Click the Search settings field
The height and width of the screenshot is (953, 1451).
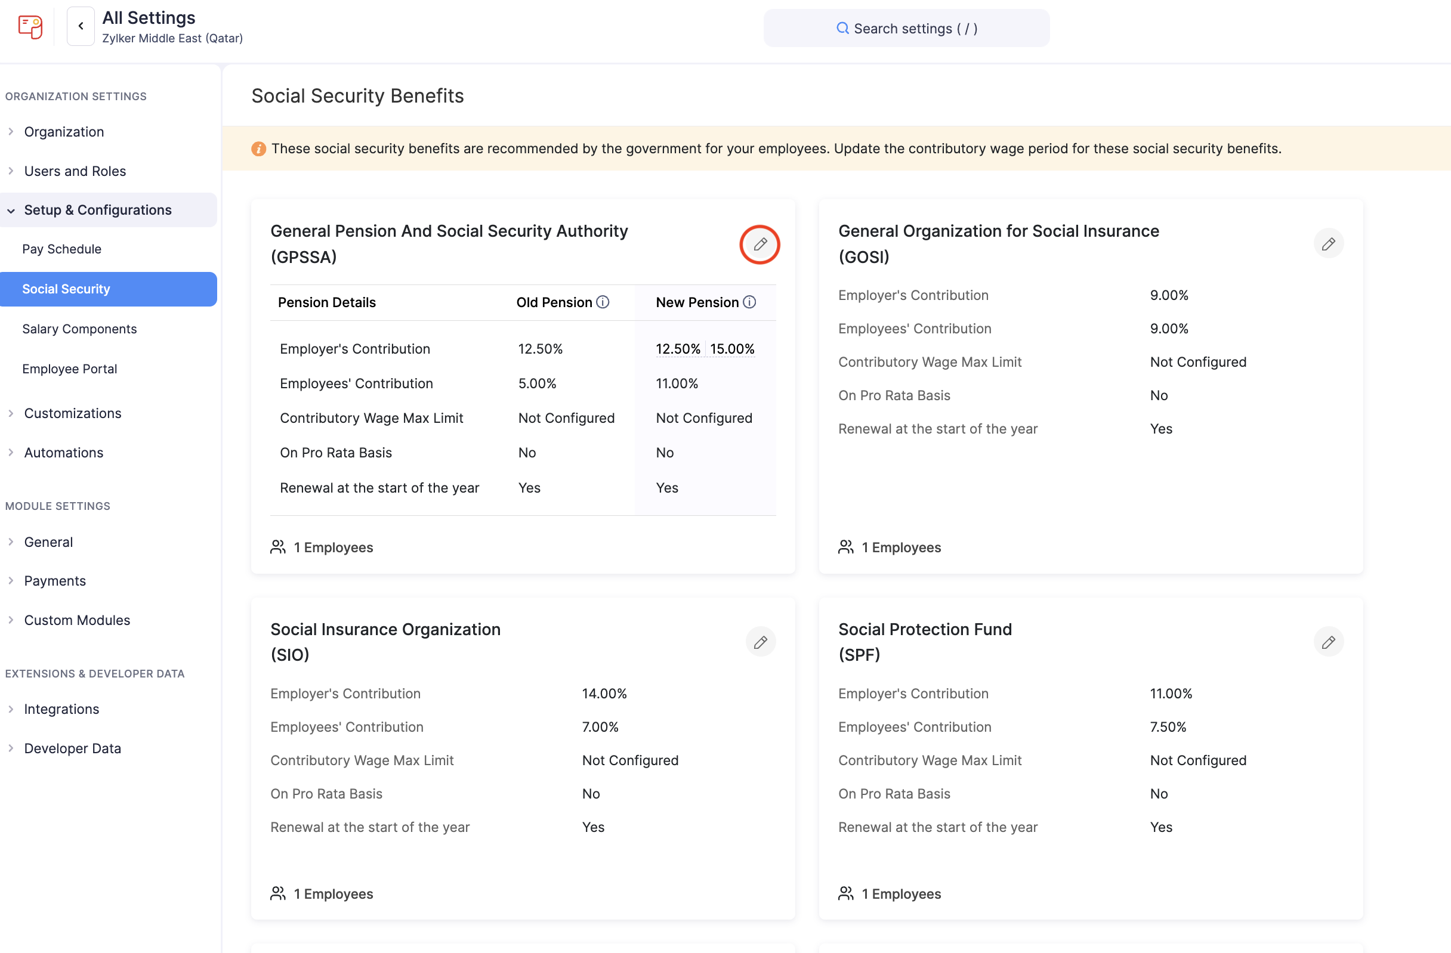pos(906,29)
